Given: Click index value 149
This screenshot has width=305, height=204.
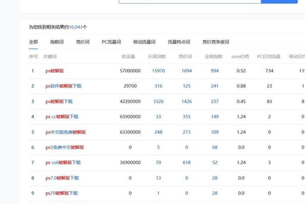Looking at the screenshot, I should [215, 117].
